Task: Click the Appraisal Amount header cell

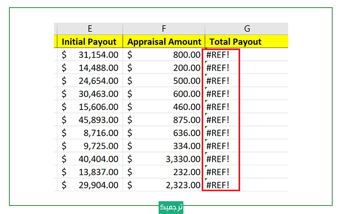Action: point(164,42)
